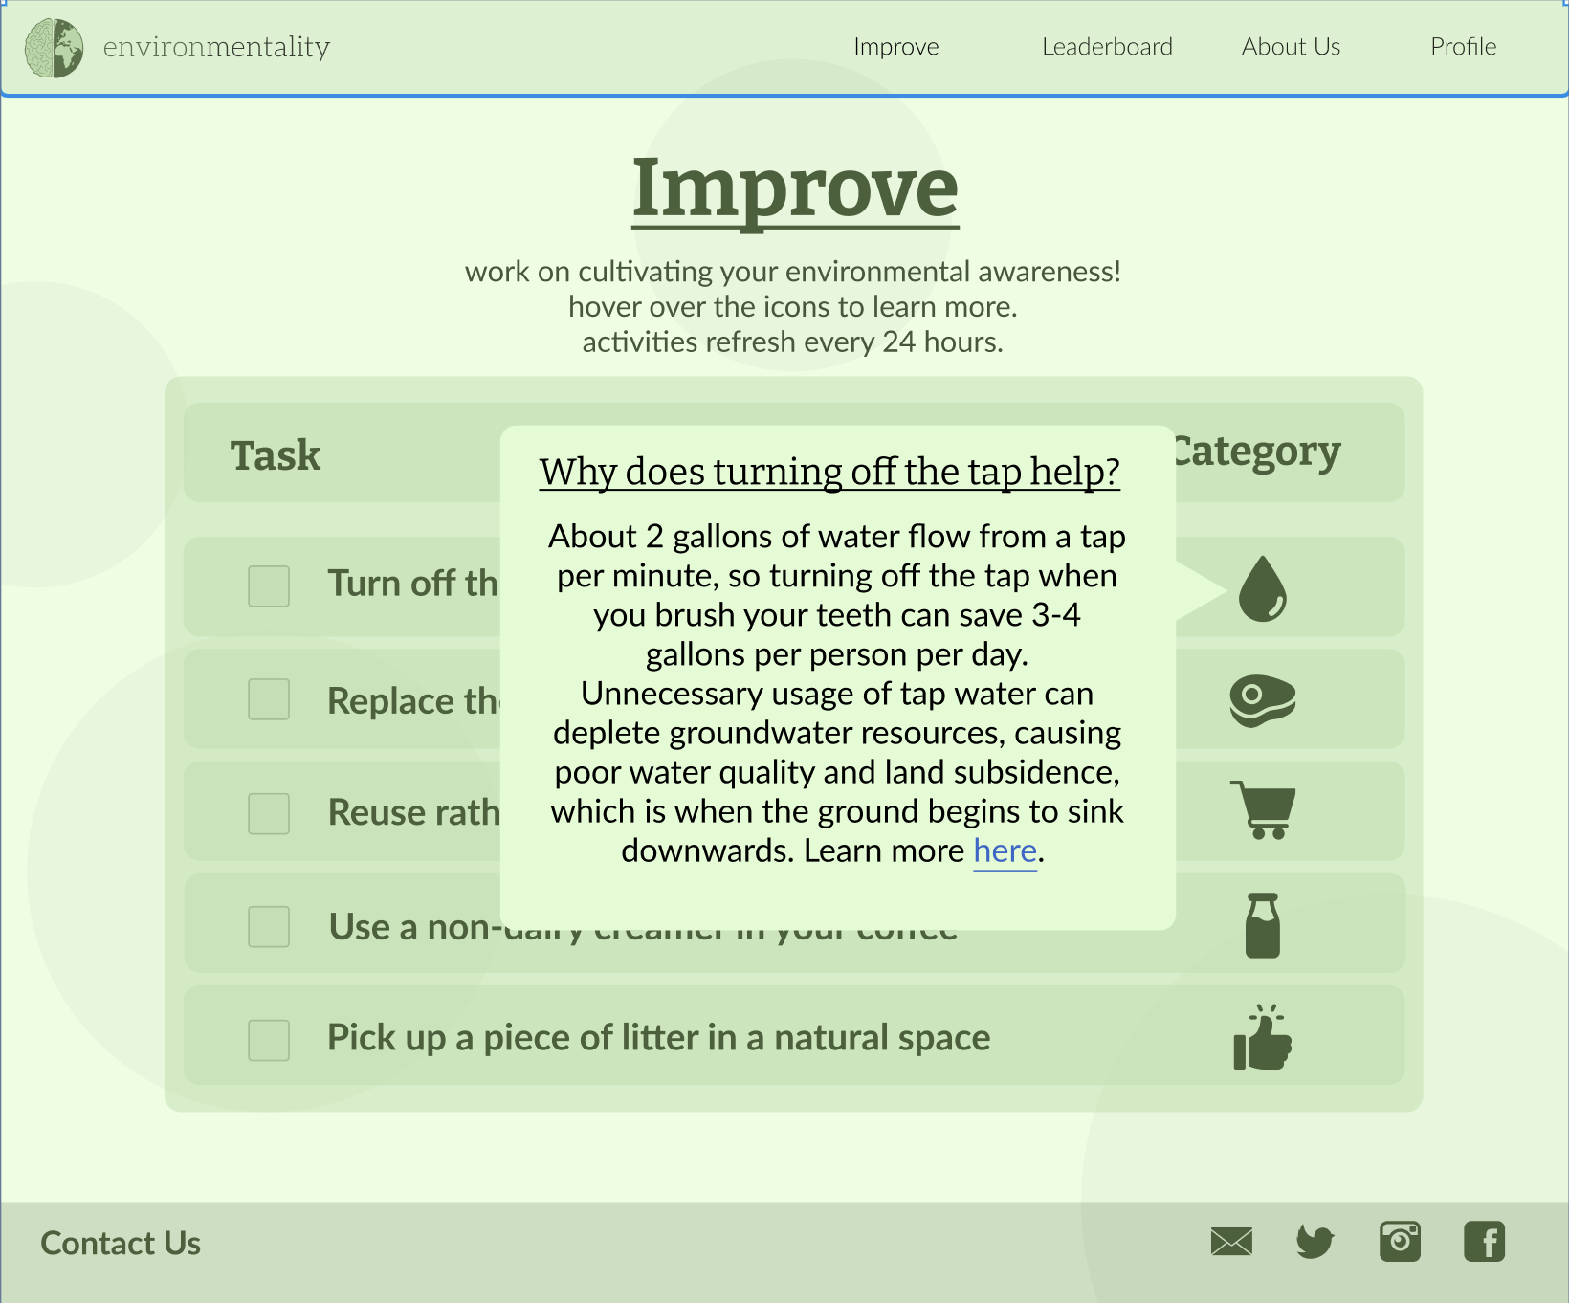The width and height of the screenshot is (1569, 1303).
Task: Click the shopping cart category icon
Action: 1263,809
